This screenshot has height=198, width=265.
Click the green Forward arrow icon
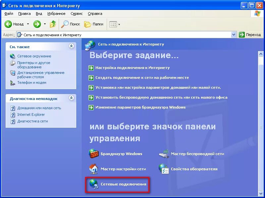click(x=37, y=24)
